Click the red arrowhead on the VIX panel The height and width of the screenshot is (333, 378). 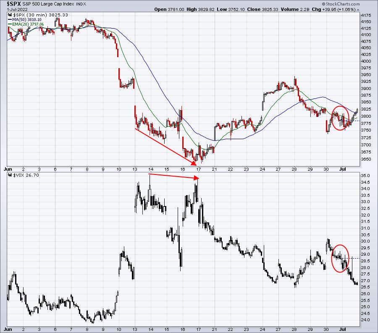(x=196, y=178)
